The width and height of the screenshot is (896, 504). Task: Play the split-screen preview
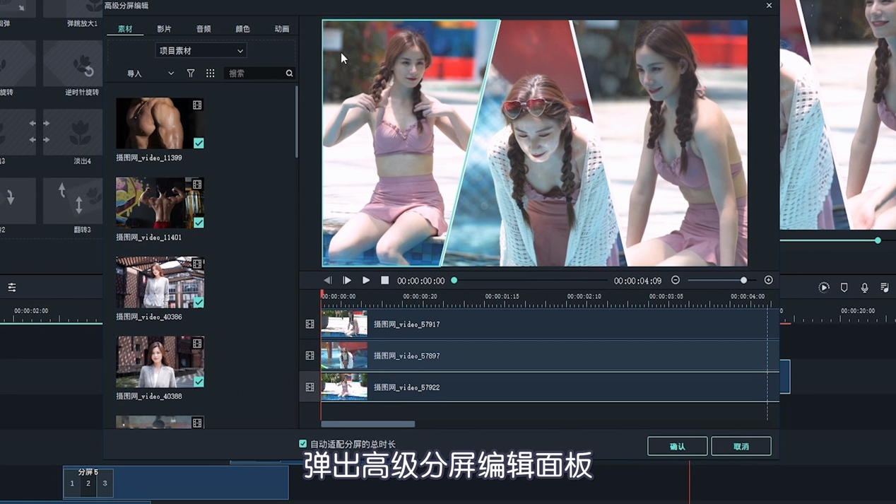click(x=366, y=281)
